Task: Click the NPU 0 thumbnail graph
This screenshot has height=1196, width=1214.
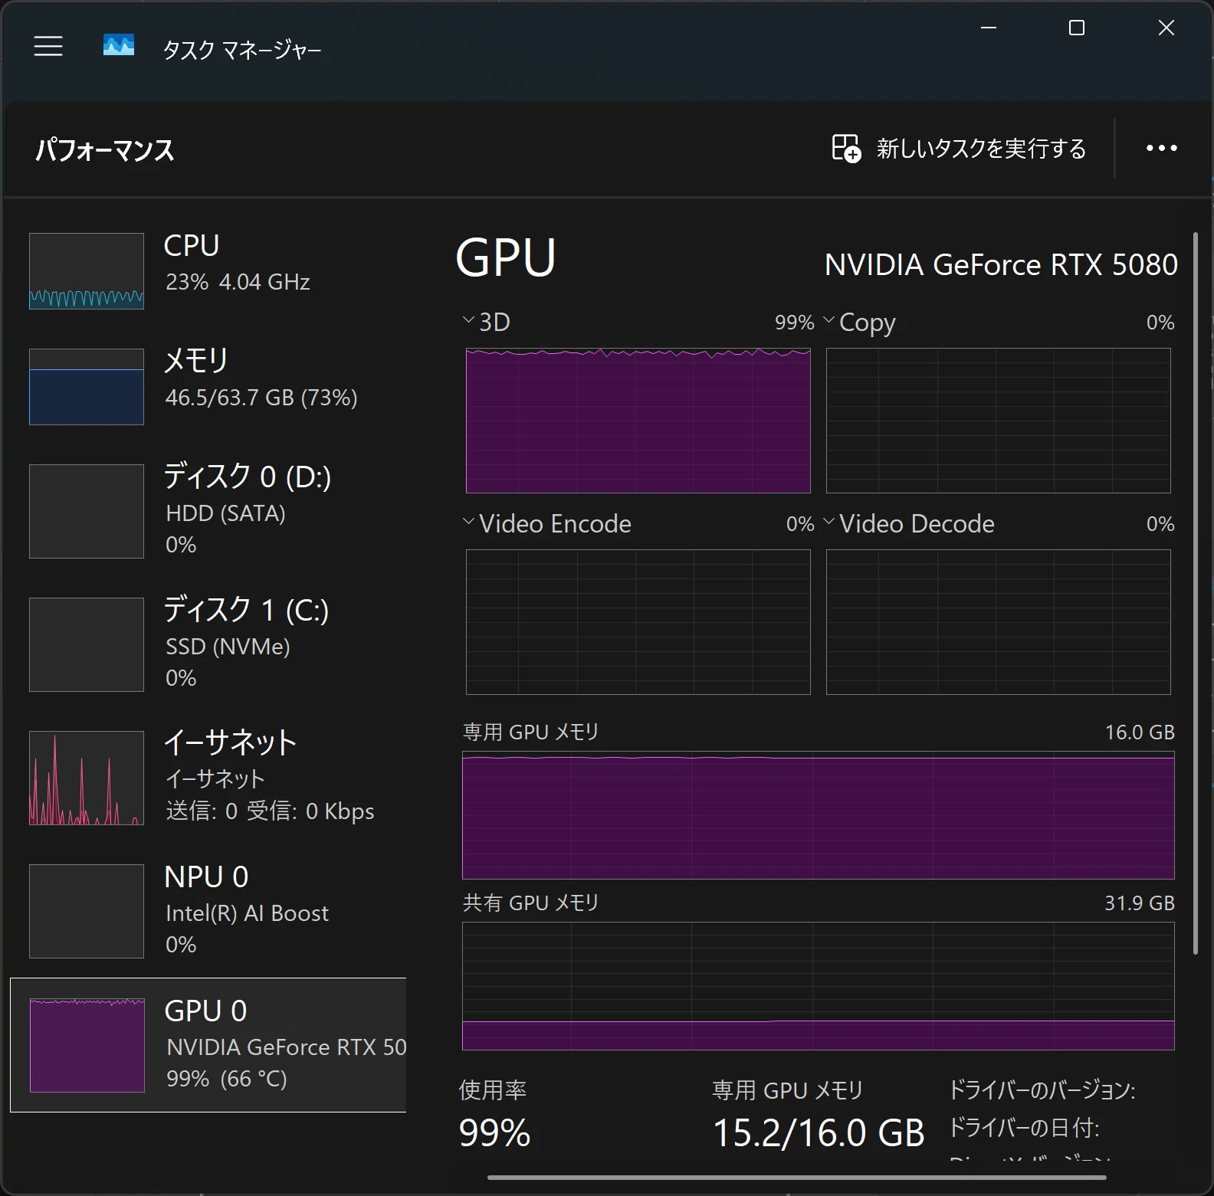Action: 87,911
